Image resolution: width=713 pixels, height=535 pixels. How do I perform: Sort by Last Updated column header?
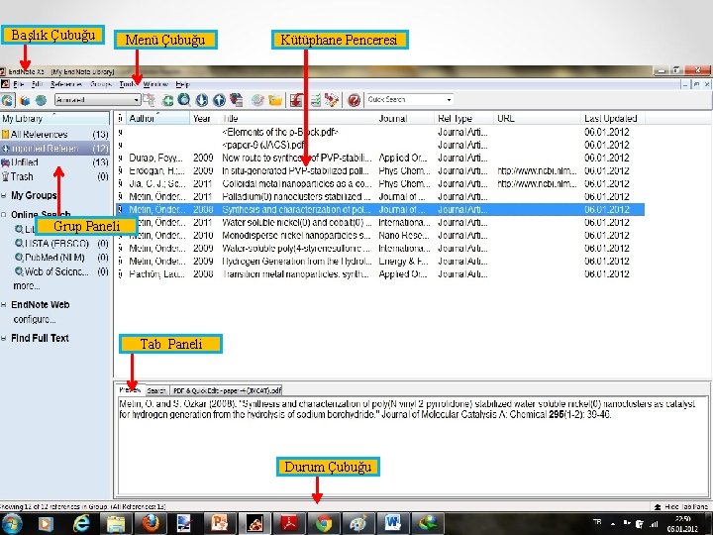click(612, 118)
